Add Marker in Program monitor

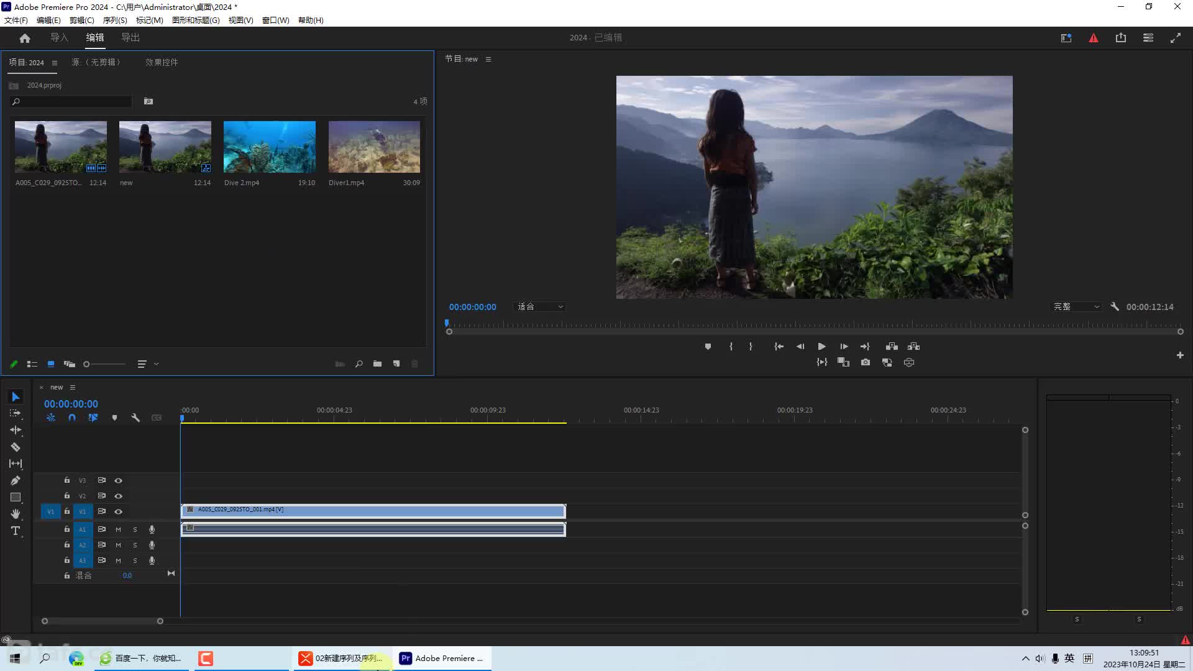(708, 347)
